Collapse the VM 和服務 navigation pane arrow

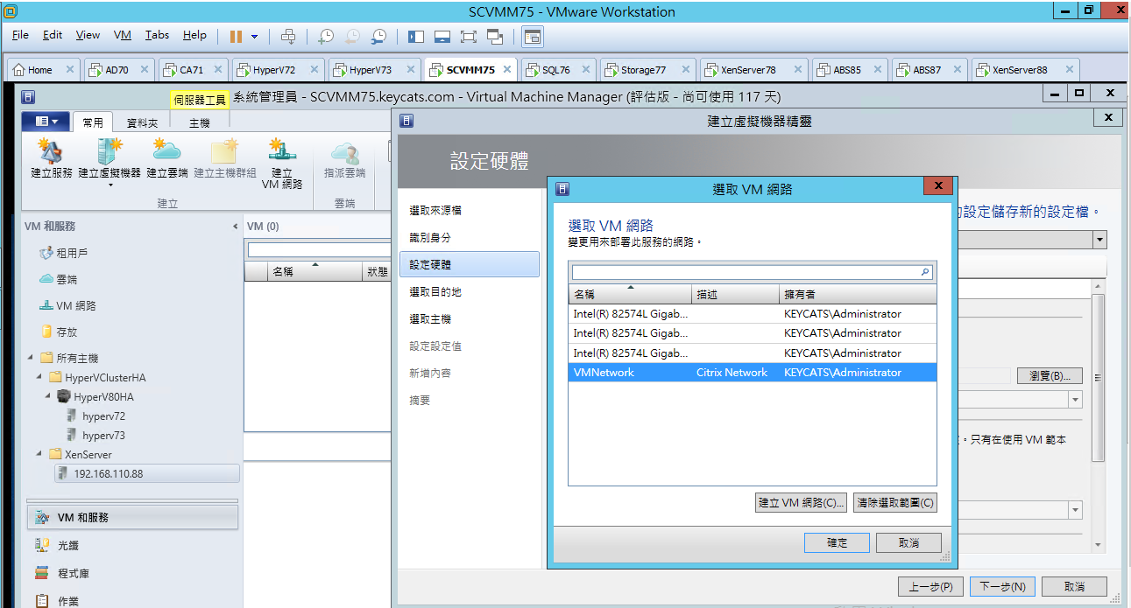click(x=235, y=227)
